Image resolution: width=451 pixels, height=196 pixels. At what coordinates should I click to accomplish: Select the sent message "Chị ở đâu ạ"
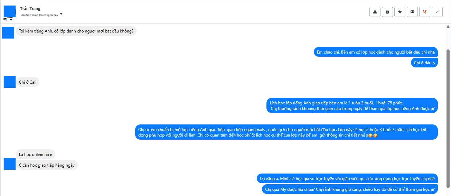click(424, 63)
